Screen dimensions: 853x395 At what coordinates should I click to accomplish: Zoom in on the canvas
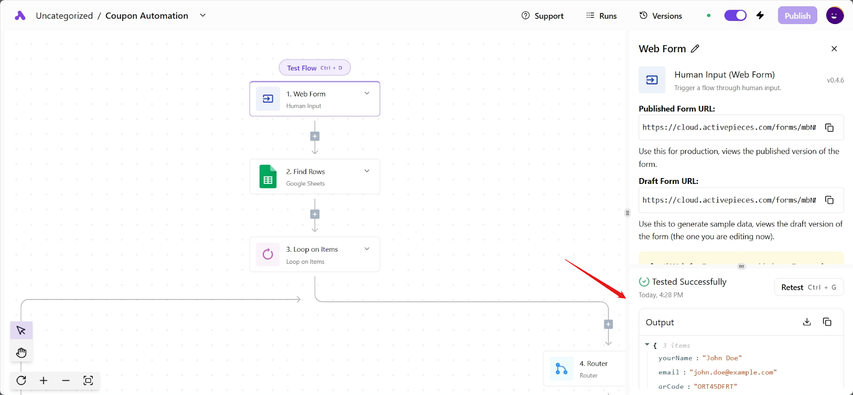pos(44,381)
